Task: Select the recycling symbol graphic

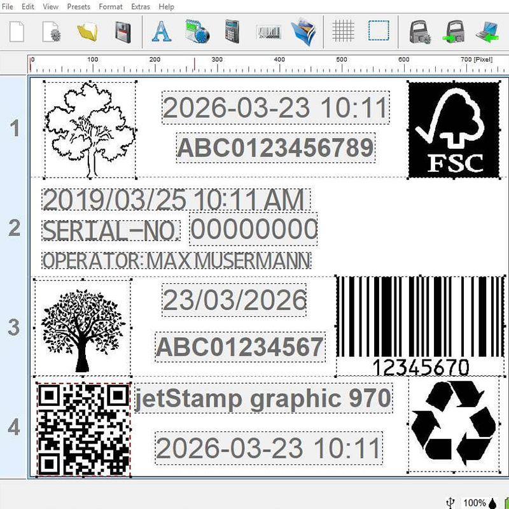Action: [454, 424]
